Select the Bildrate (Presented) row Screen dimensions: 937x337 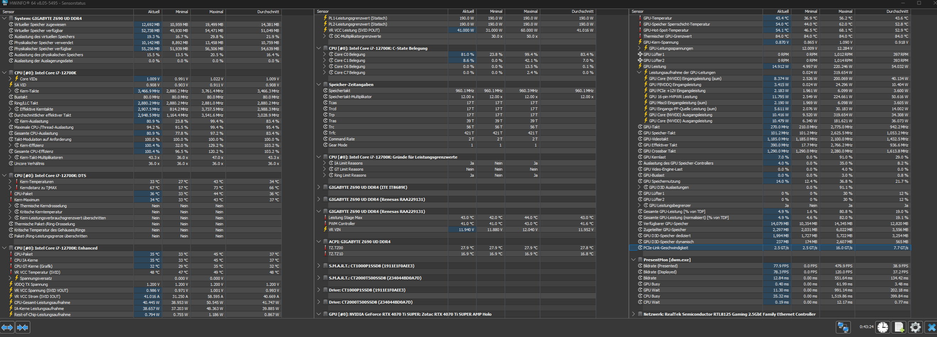coord(770,266)
